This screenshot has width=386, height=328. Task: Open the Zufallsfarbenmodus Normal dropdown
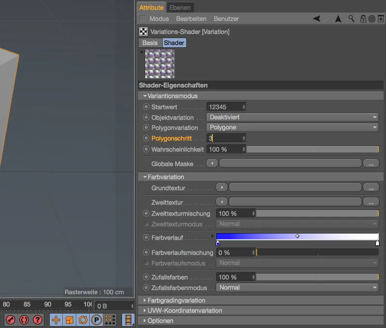point(297,287)
